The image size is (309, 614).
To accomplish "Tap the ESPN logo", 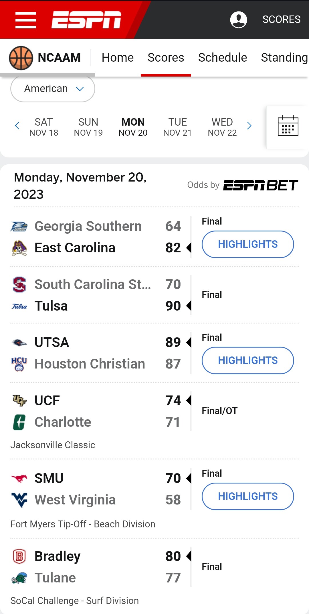I will click(86, 20).
